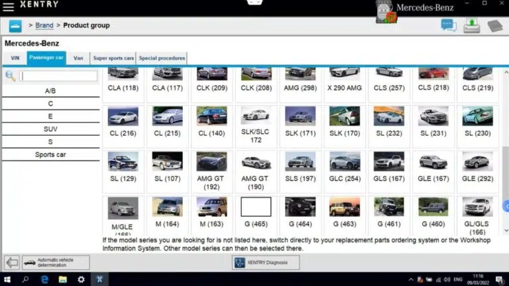Screen dimensions: 509x286
Task: Switch to the Van tab
Action: [78, 58]
